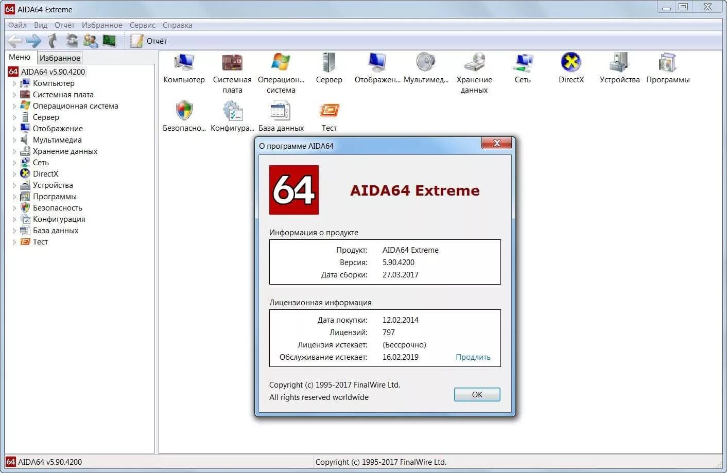Click the status bar copyright text
727x473 pixels.
381,462
